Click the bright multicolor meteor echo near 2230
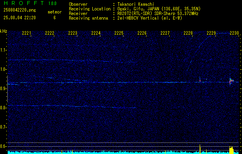 pos(231,81)
